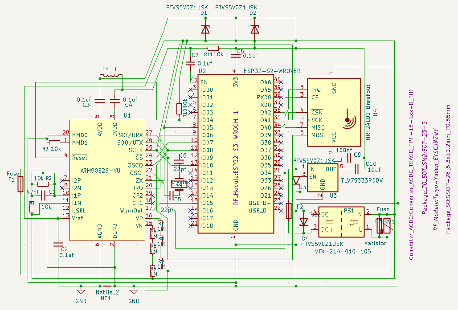This screenshot has width=458, height=310.
Task: Click the VTX-214-010-105 value text
Action: pos(343,251)
